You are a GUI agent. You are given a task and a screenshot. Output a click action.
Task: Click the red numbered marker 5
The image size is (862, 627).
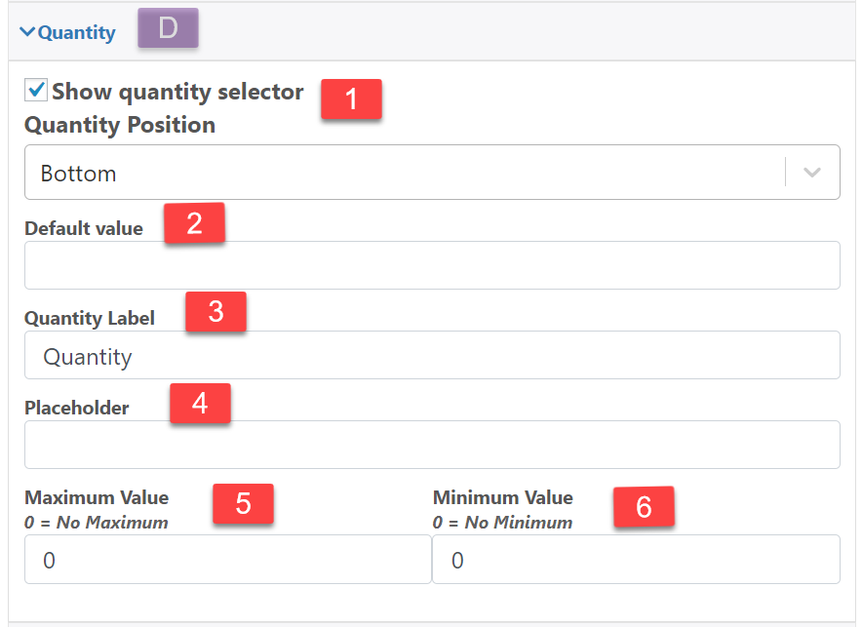(243, 505)
